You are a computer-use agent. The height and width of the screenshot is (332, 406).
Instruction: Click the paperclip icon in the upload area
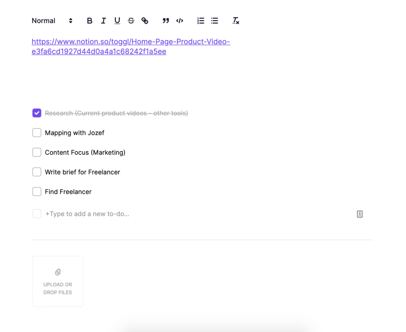57,272
